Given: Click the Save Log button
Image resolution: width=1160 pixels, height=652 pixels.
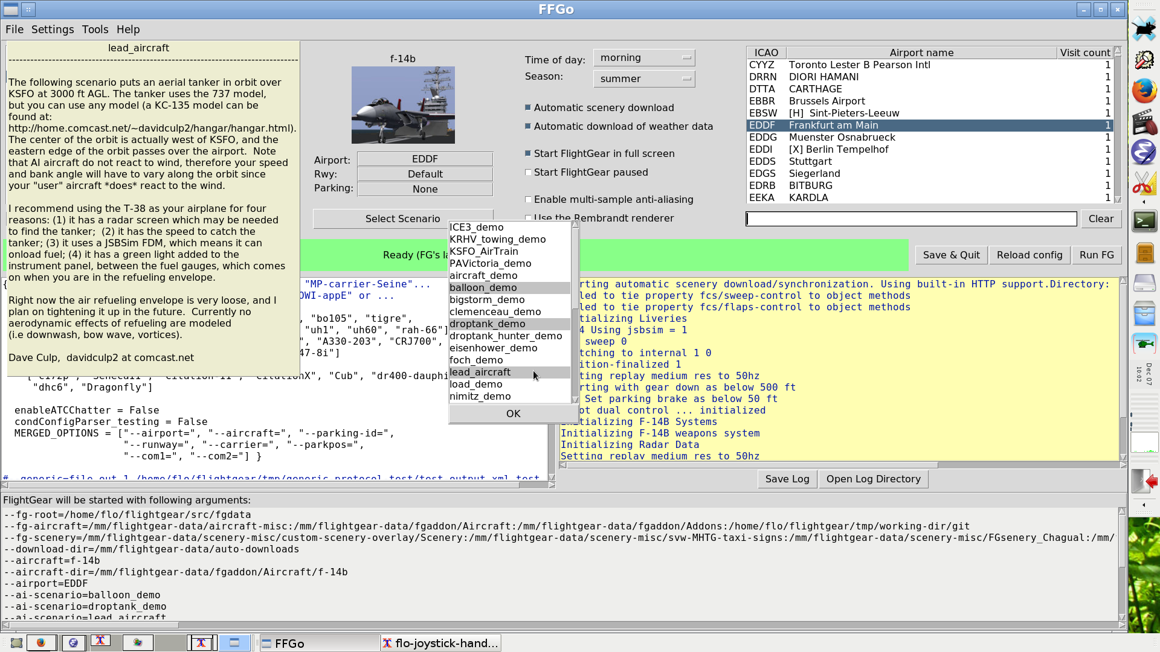Looking at the screenshot, I should click(x=787, y=479).
